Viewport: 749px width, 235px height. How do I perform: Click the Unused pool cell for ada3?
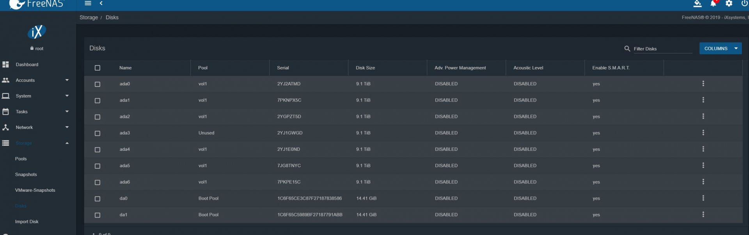click(206, 133)
